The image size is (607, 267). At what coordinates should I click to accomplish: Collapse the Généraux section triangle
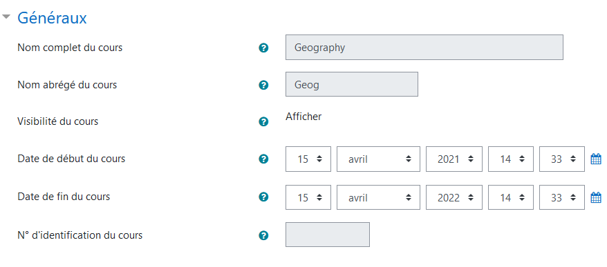[6, 17]
